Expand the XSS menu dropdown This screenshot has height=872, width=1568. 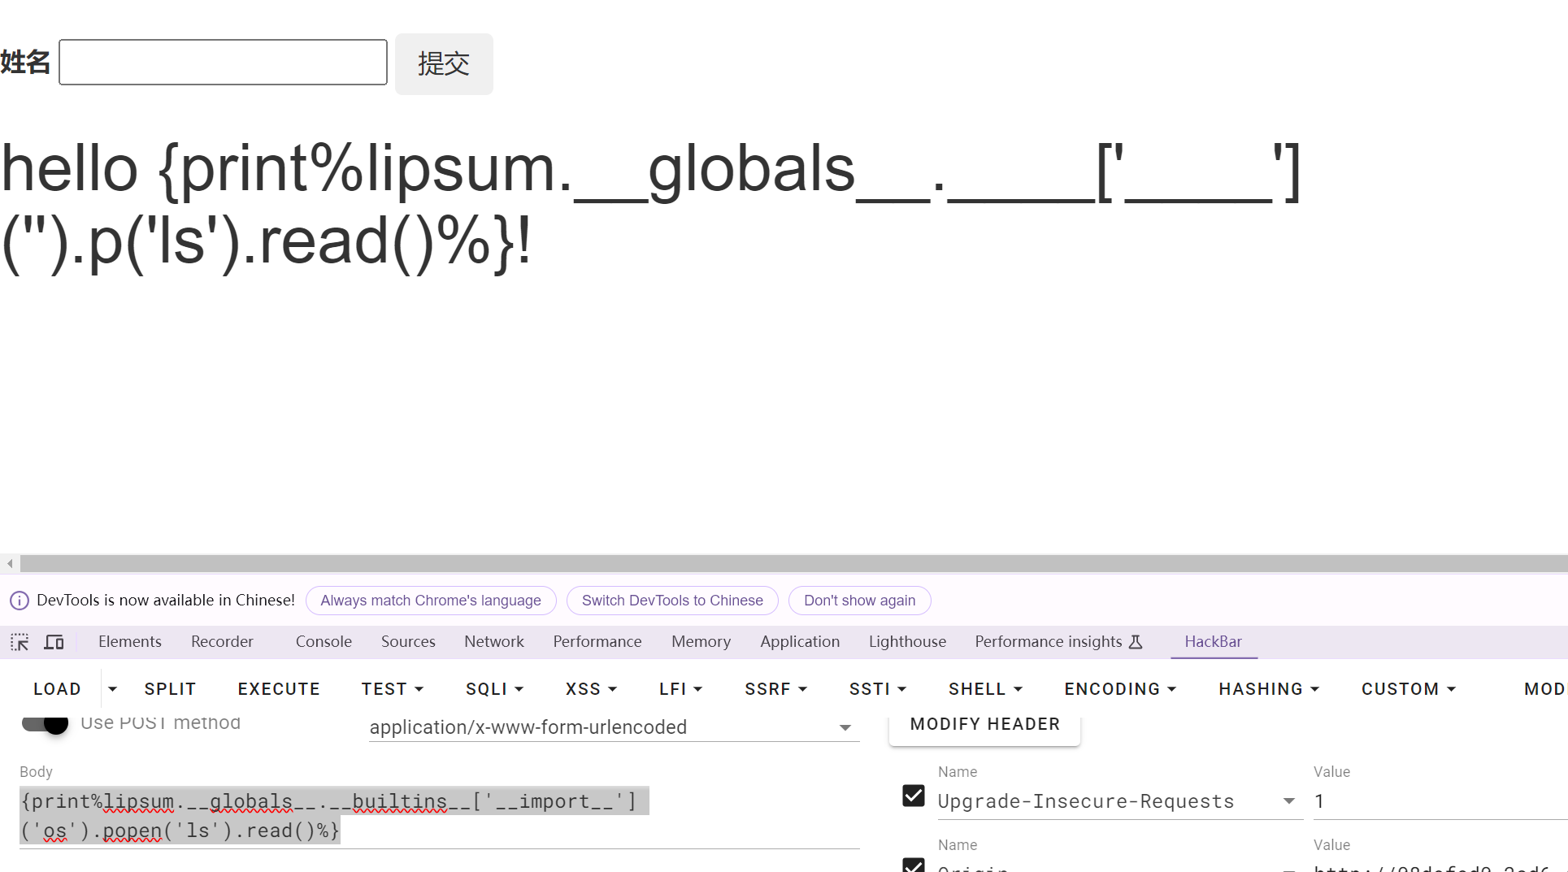(x=591, y=689)
